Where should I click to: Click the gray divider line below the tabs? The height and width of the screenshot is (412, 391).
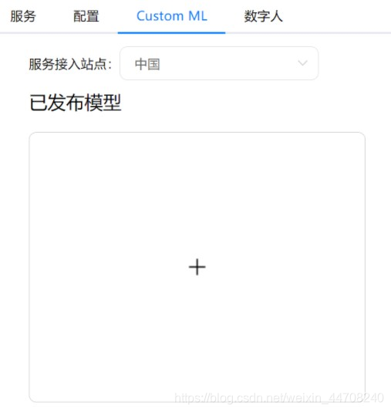tap(308, 33)
